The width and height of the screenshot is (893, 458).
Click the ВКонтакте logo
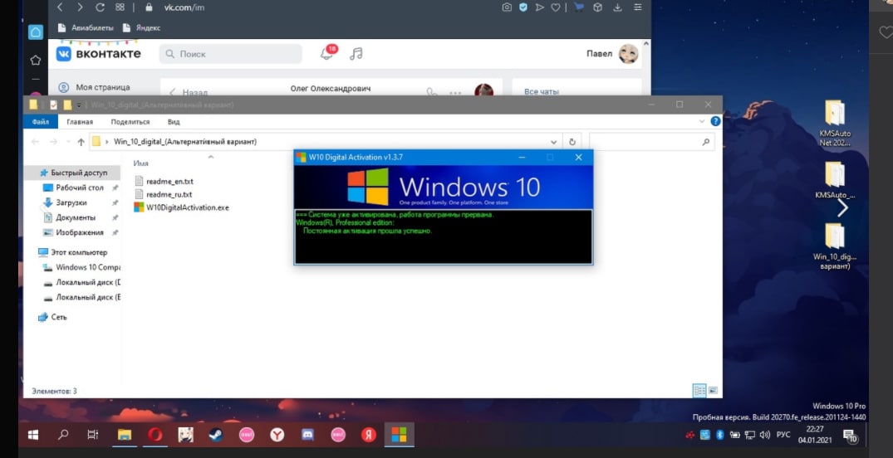[99, 53]
